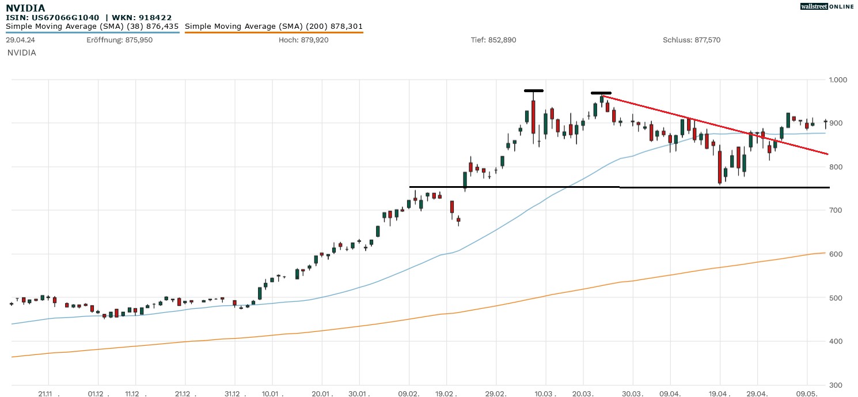
Task: Click the 19.02. date axis label
Action: pyautogui.click(x=446, y=394)
